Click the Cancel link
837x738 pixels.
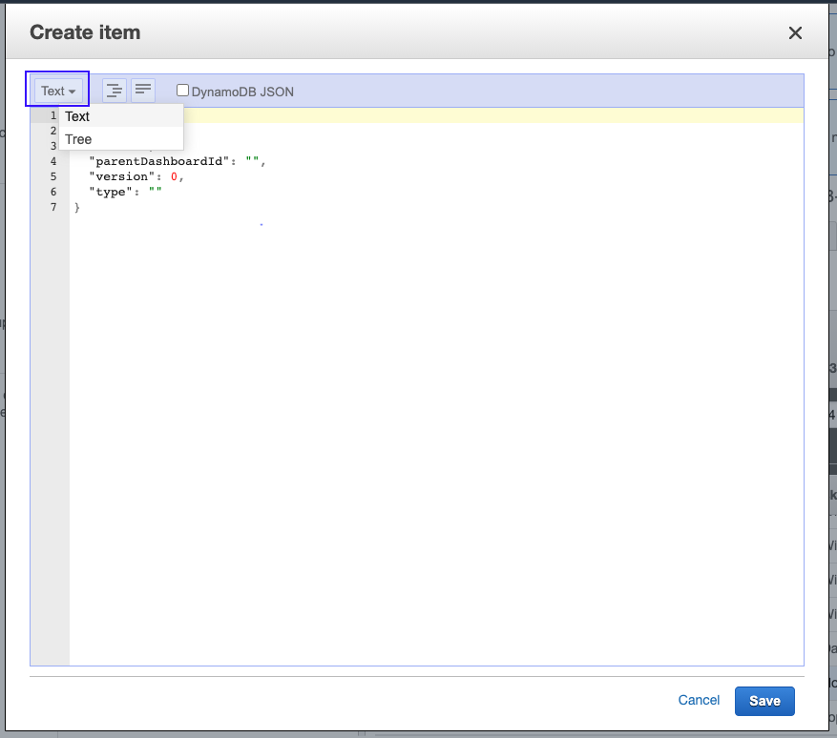tap(699, 700)
